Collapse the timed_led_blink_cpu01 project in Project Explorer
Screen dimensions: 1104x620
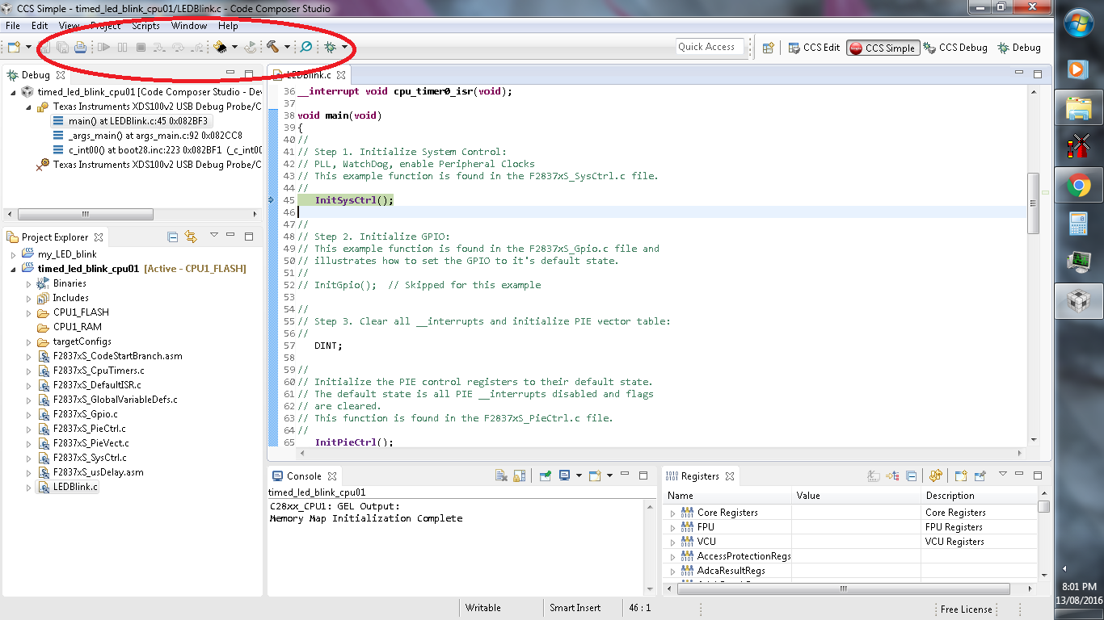[x=13, y=269]
